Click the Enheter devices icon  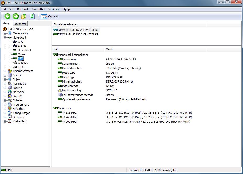tap(10, 100)
